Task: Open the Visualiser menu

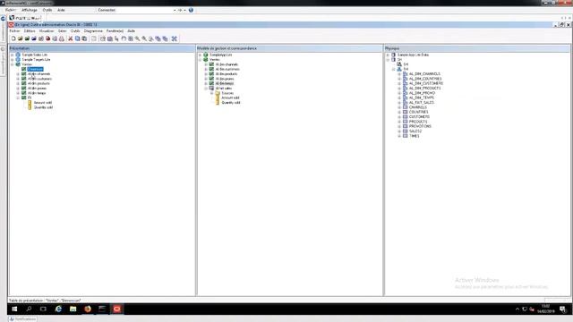Action: [x=47, y=31]
